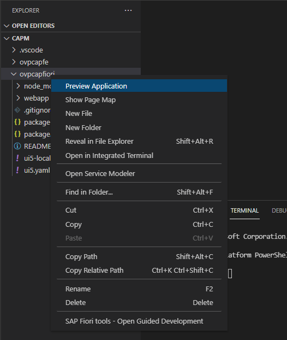
Task: Collapse the OPEN EDITORS section
Action: [7, 26]
